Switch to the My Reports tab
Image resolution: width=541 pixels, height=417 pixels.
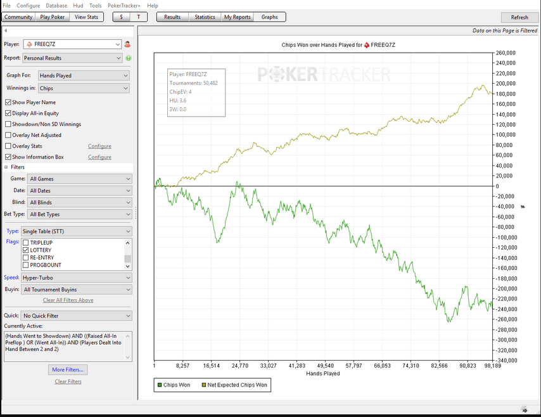pos(238,17)
